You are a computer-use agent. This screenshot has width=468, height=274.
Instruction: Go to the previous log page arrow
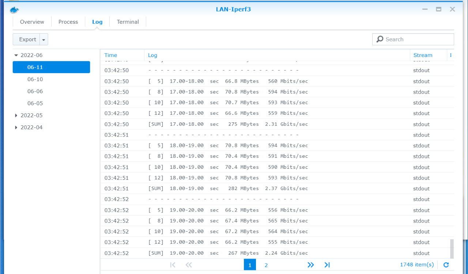[x=189, y=265]
